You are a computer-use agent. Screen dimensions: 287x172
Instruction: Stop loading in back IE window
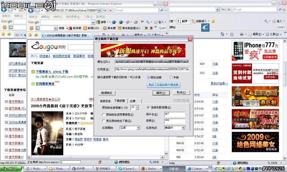click(x=229, y=9)
